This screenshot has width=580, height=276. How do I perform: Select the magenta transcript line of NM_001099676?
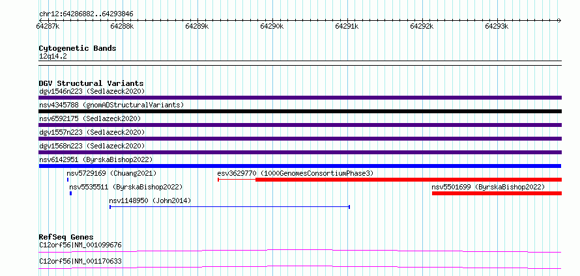click(x=300, y=251)
